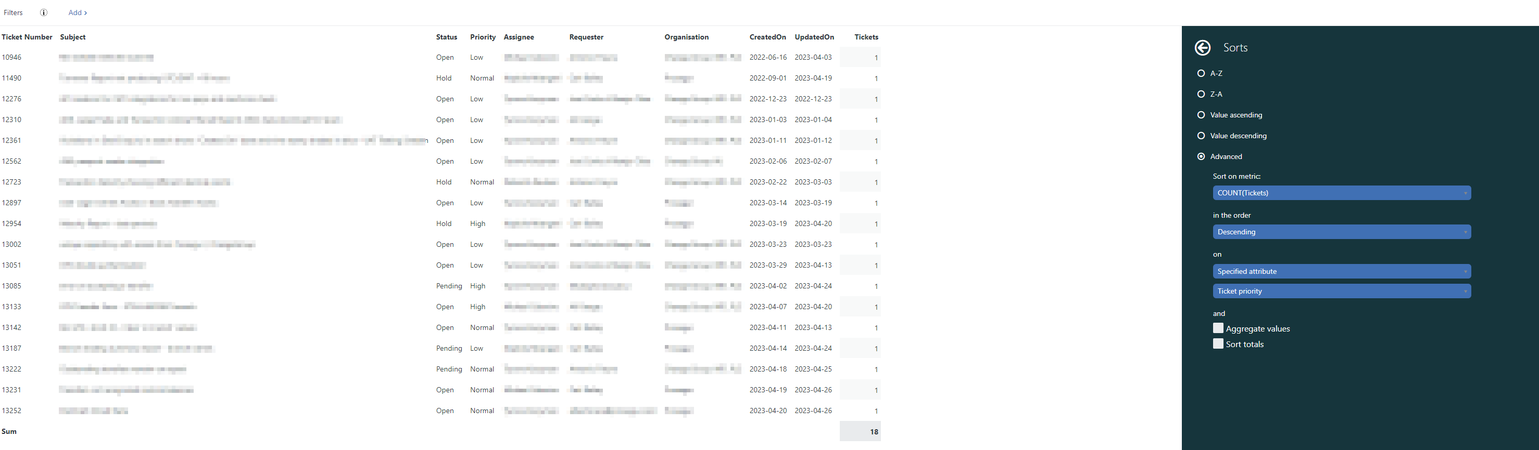The height and width of the screenshot is (450, 1539).
Task: Click the Sum total value 18
Action: pyautogui.click(x=874, y=431)
